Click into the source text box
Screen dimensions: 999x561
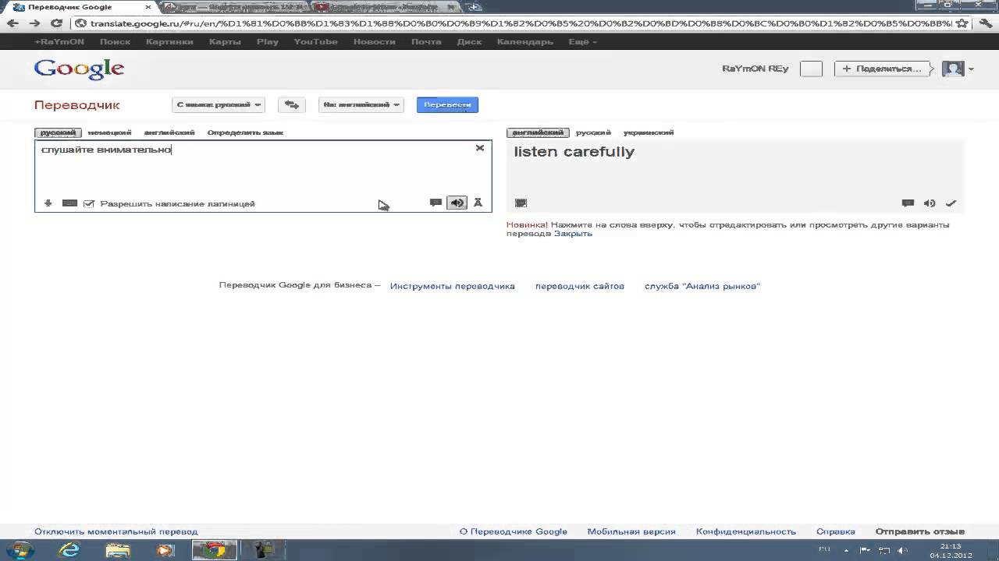pyautogui.click(x=263, y=176)
